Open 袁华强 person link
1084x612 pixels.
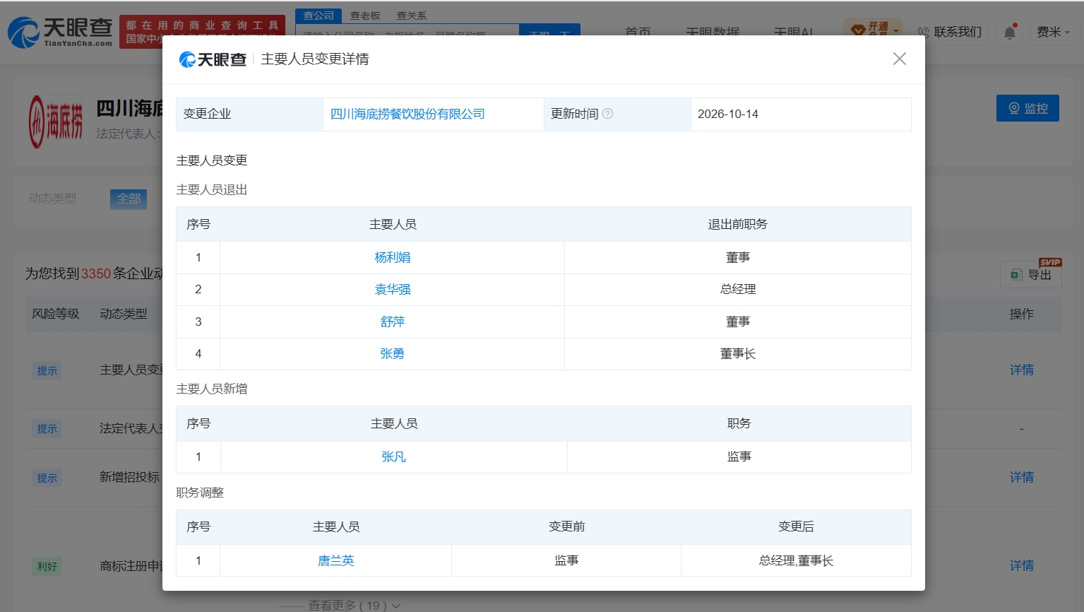pyautogui.click(x=393, y=289)
